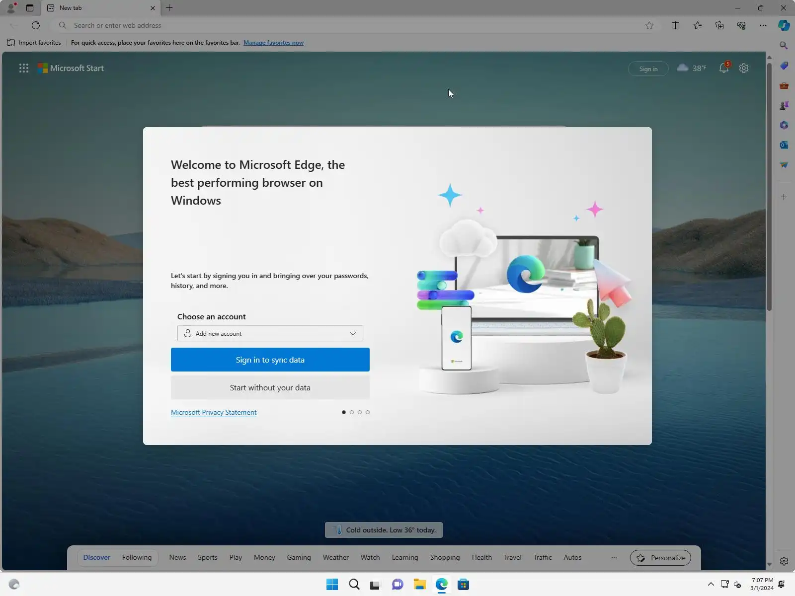Select third page indicator dot
This screenshot has height=596, width=795.
(x=360, y=412)
